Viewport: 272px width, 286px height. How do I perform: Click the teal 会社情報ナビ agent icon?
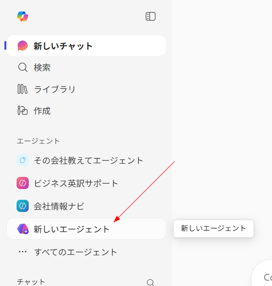tap(22, 206)
